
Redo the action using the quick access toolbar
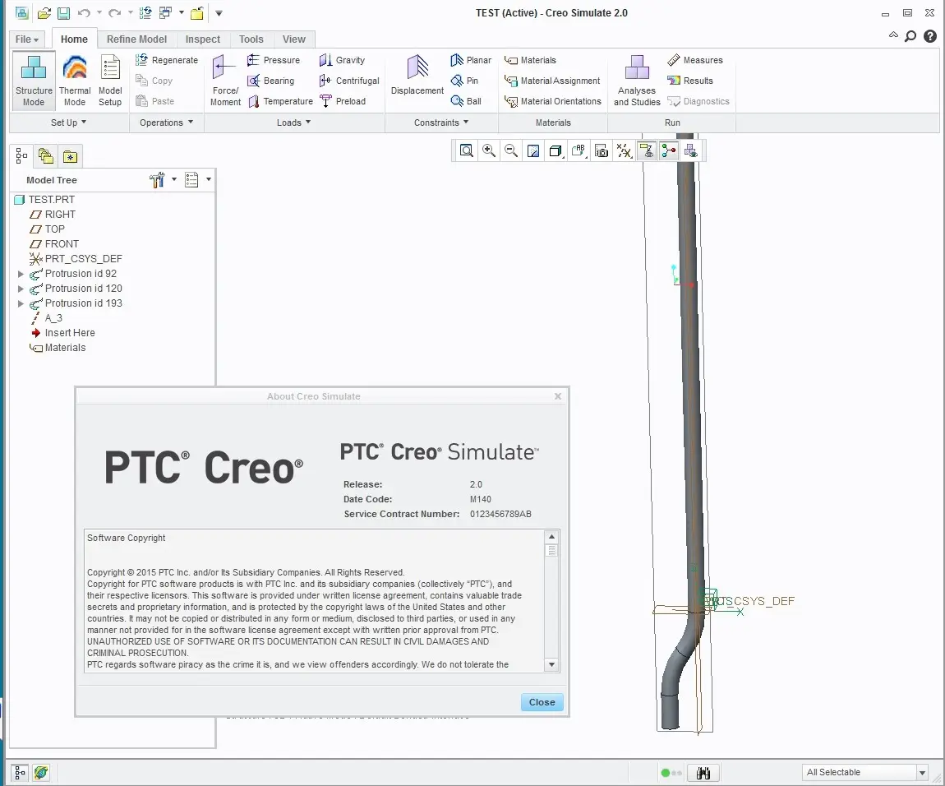[x=114, y=12]
